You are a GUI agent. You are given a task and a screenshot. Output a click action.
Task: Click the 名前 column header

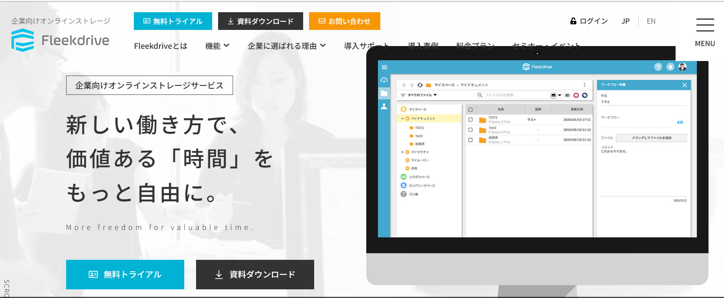[x=500, y=109]
